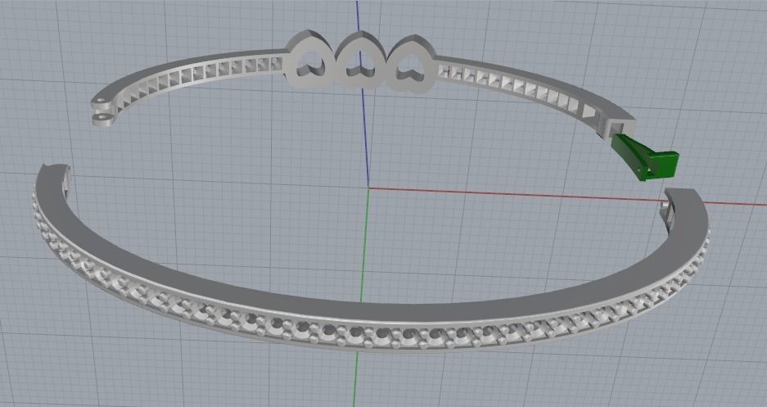Click the hinge slot at the lower band's left end

click(67, 180)
